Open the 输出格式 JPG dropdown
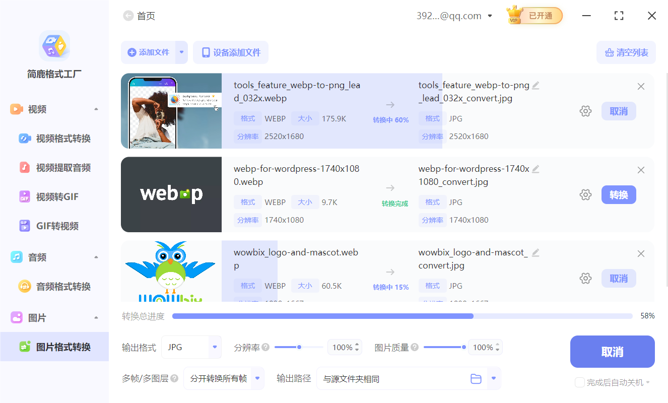The height and width of the screenshot is (403, 668). (x=191, y=347)
